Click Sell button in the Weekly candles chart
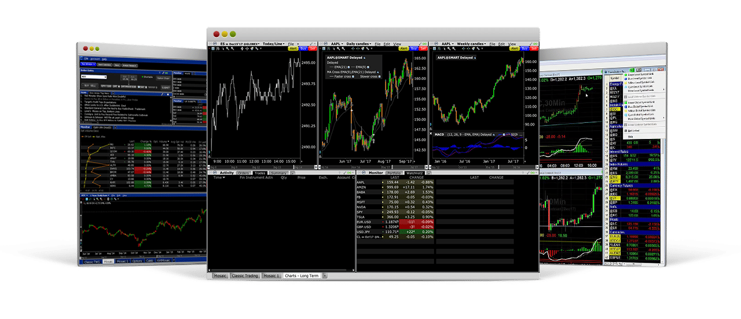 coord(534,49)
